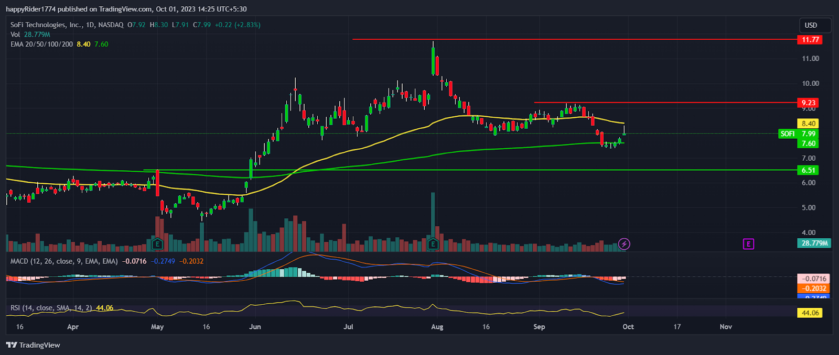Image resolution: width=839 pixels, height=355 pixels.
Task: Click the 17 date label after Oct
Action: coord(677,327)
